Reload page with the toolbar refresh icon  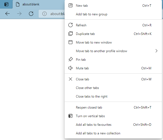click(31, 14)
